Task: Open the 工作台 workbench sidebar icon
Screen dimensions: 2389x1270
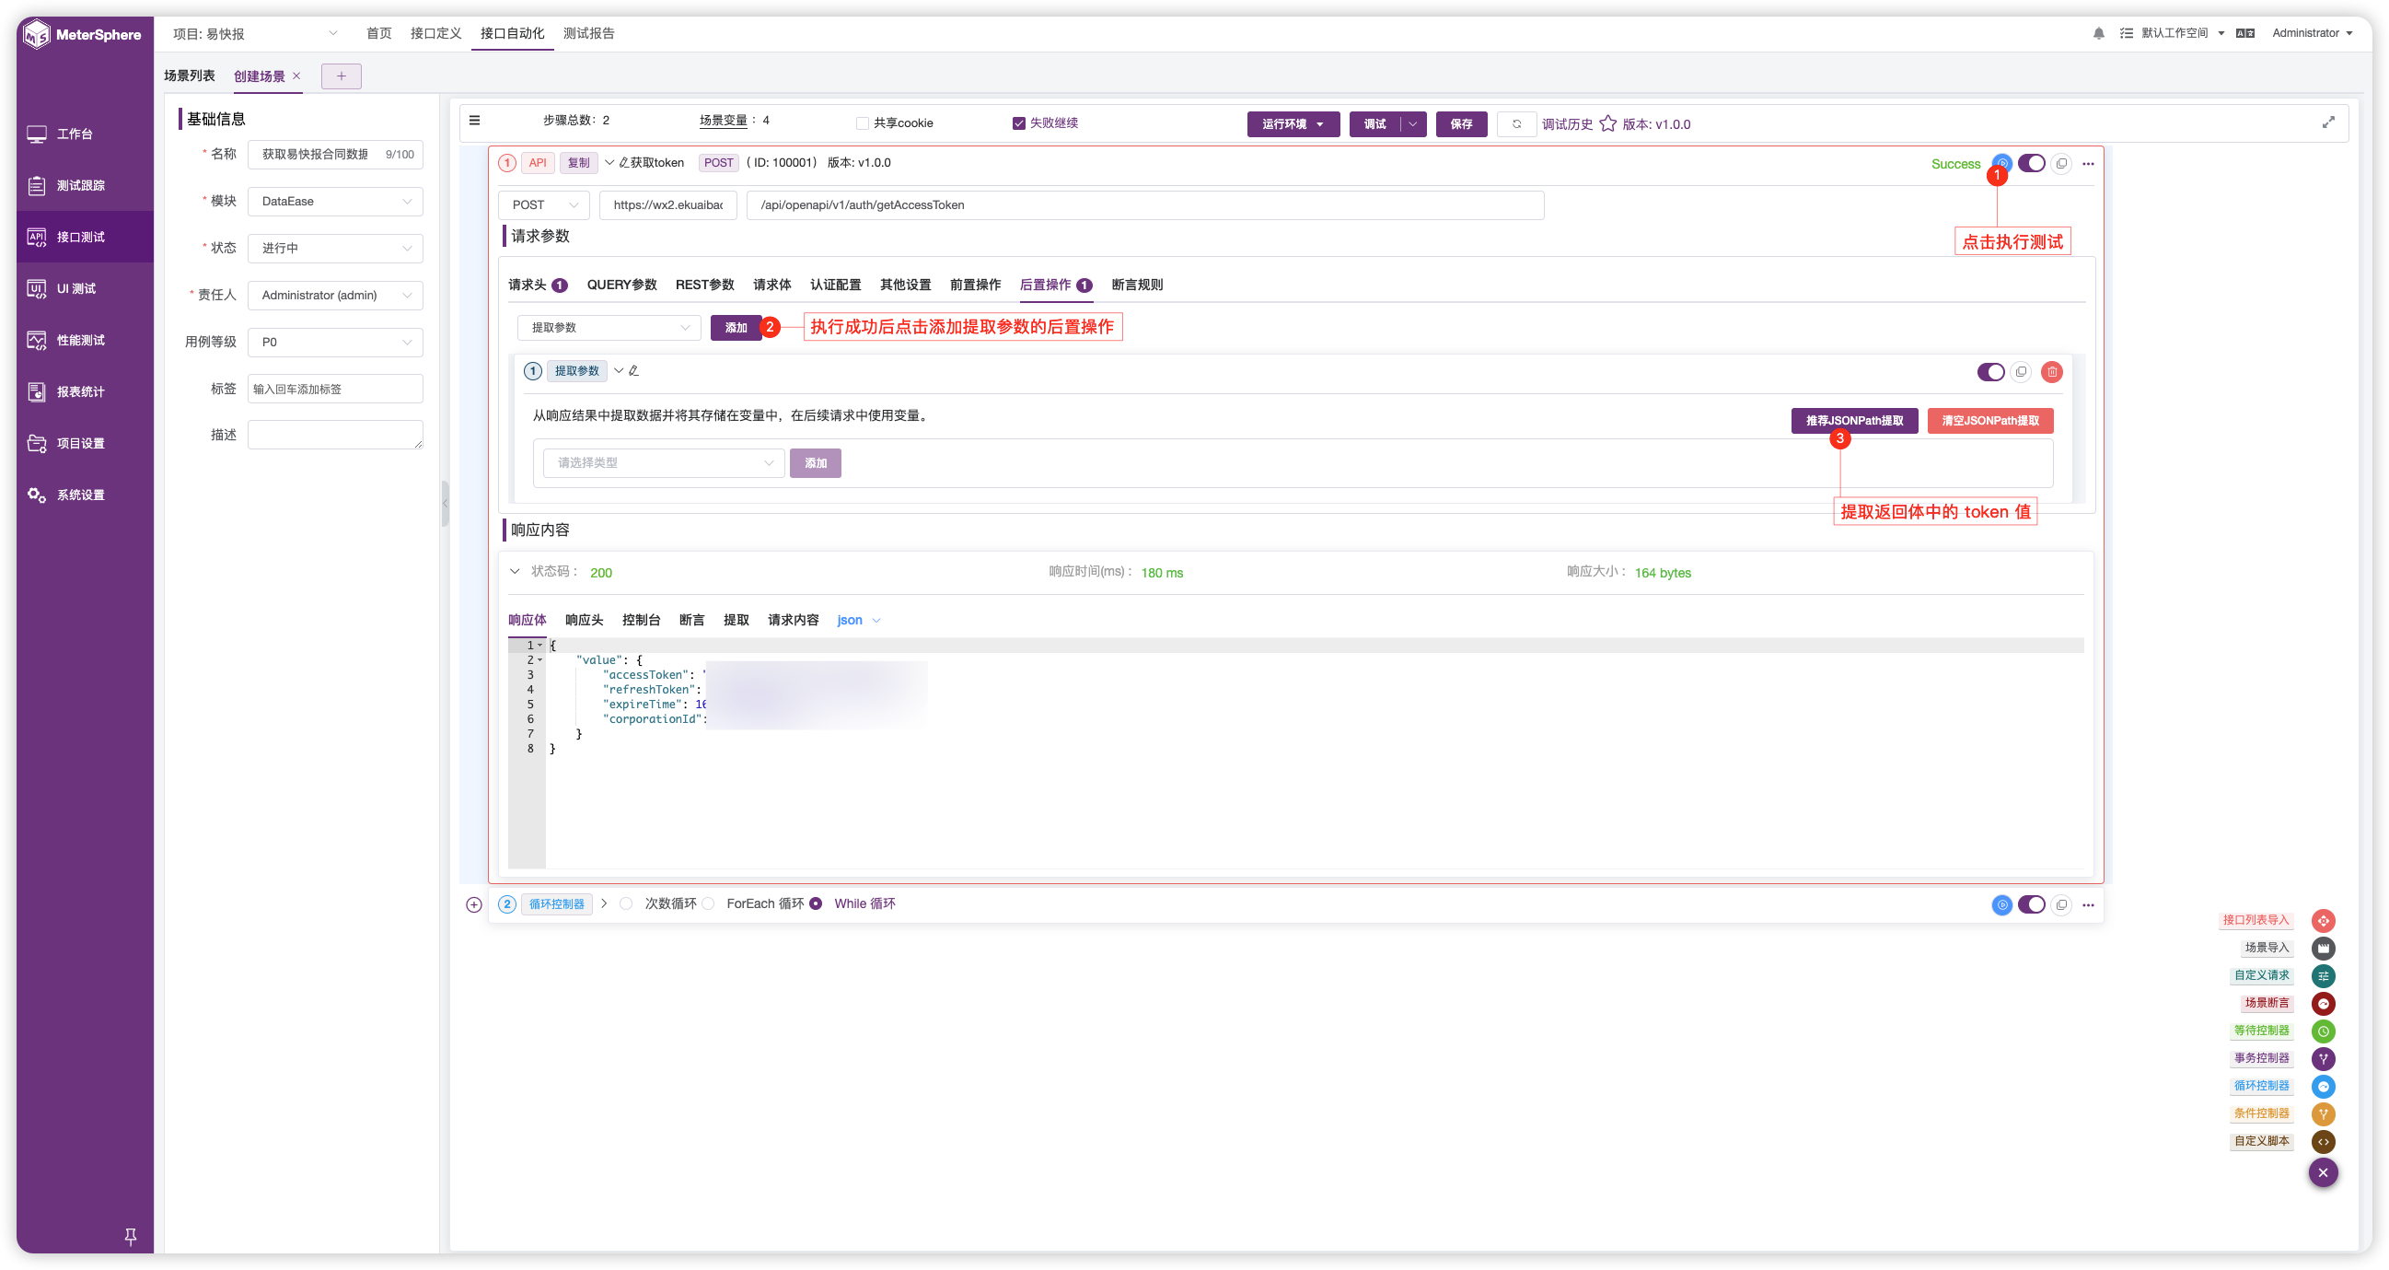Action: click(x=37, y=134)
